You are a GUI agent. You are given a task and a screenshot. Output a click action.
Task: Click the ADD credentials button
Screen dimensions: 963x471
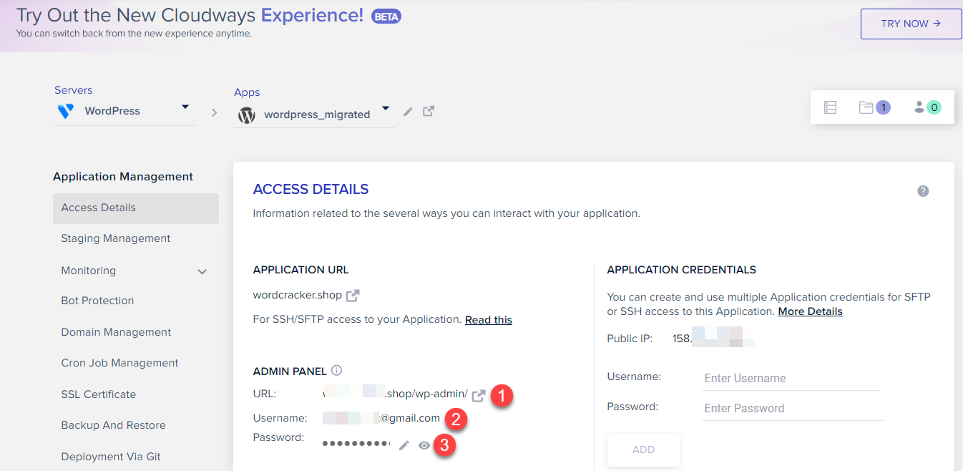[643, 450]
